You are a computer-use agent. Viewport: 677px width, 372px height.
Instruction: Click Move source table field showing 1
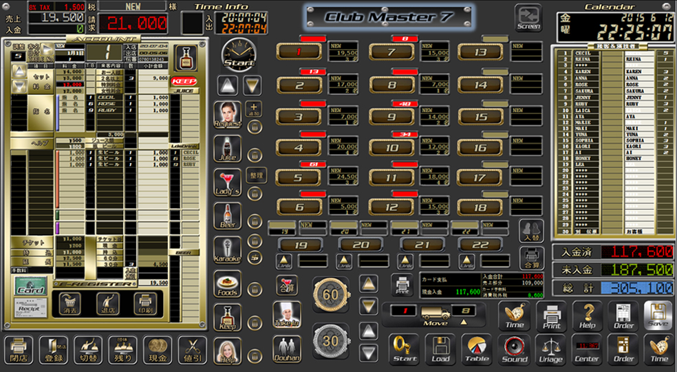pyautogui.click(x=403, y=311)
